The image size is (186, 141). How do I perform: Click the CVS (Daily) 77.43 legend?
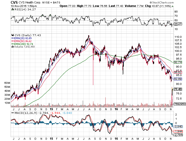[28, 35]
